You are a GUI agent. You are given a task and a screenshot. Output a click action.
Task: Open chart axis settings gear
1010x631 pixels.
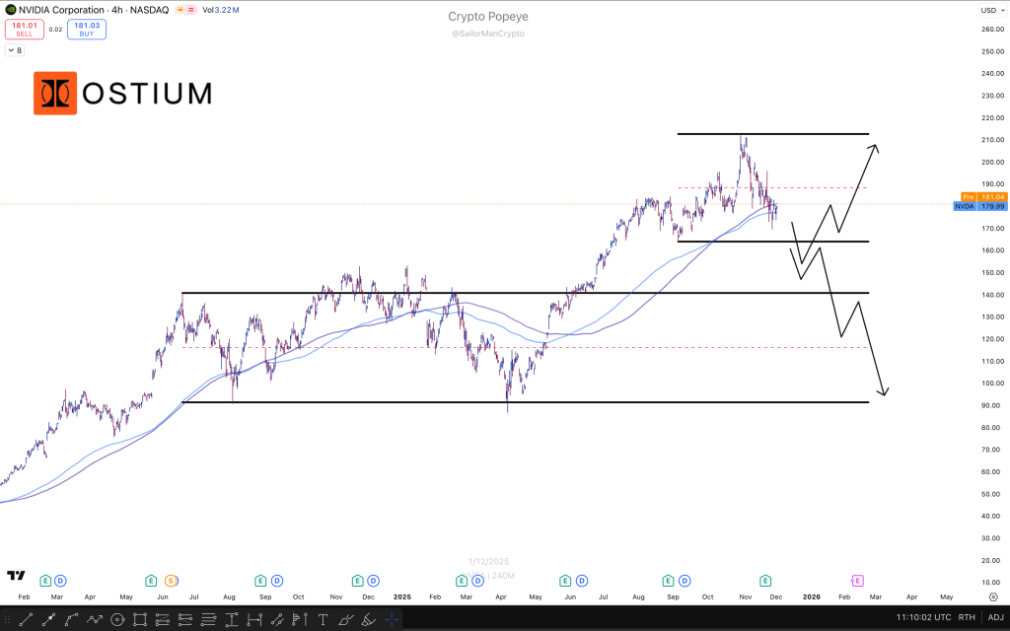[992, 583]
